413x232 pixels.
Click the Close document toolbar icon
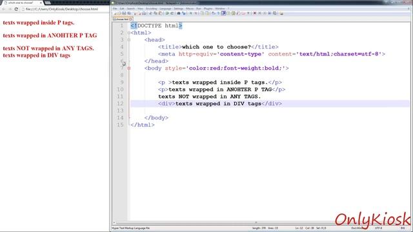click(135, 13)
